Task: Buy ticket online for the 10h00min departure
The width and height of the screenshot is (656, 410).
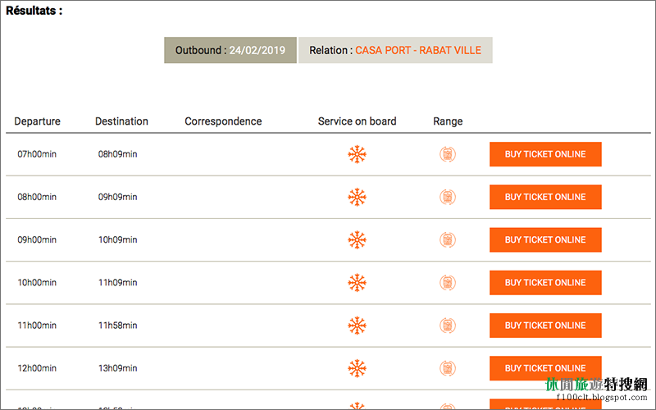Action: pyautogui.click(x=545, y=283)
